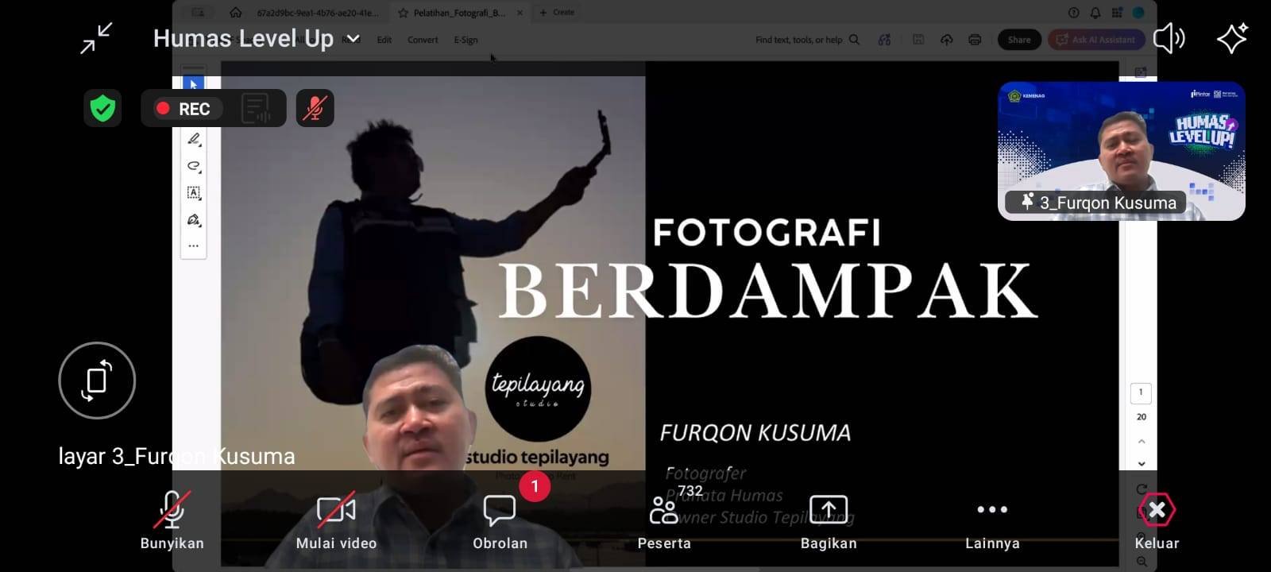The height and width of the screenshot is (572, 1271).
Task: Click the rotate page icon in Acrobat
Action: [1142, 489]
